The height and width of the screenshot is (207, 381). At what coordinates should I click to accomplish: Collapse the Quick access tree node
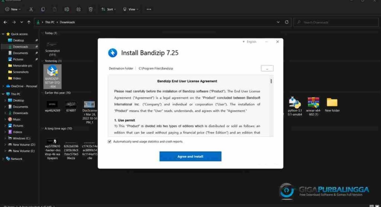3,34
